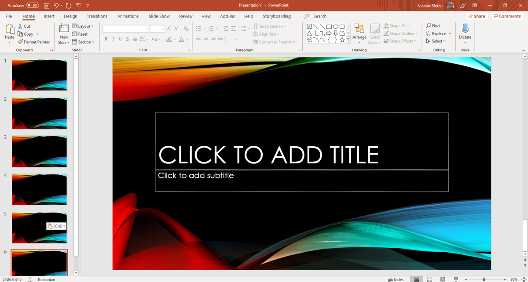Start presentation from beginning icon in title bar
Screen dimensions: 528x282
pyautogui.click(x=78, y=5)
